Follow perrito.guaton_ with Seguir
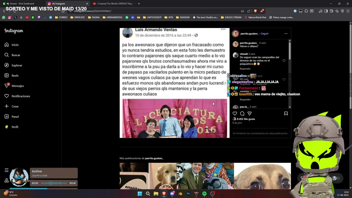Viewport: 352px width, 198px height. 265,34
